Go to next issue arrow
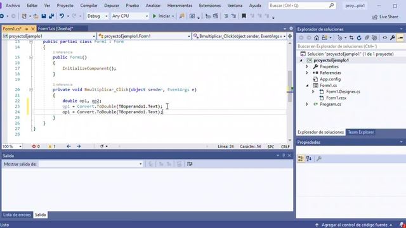 [79, 146]
